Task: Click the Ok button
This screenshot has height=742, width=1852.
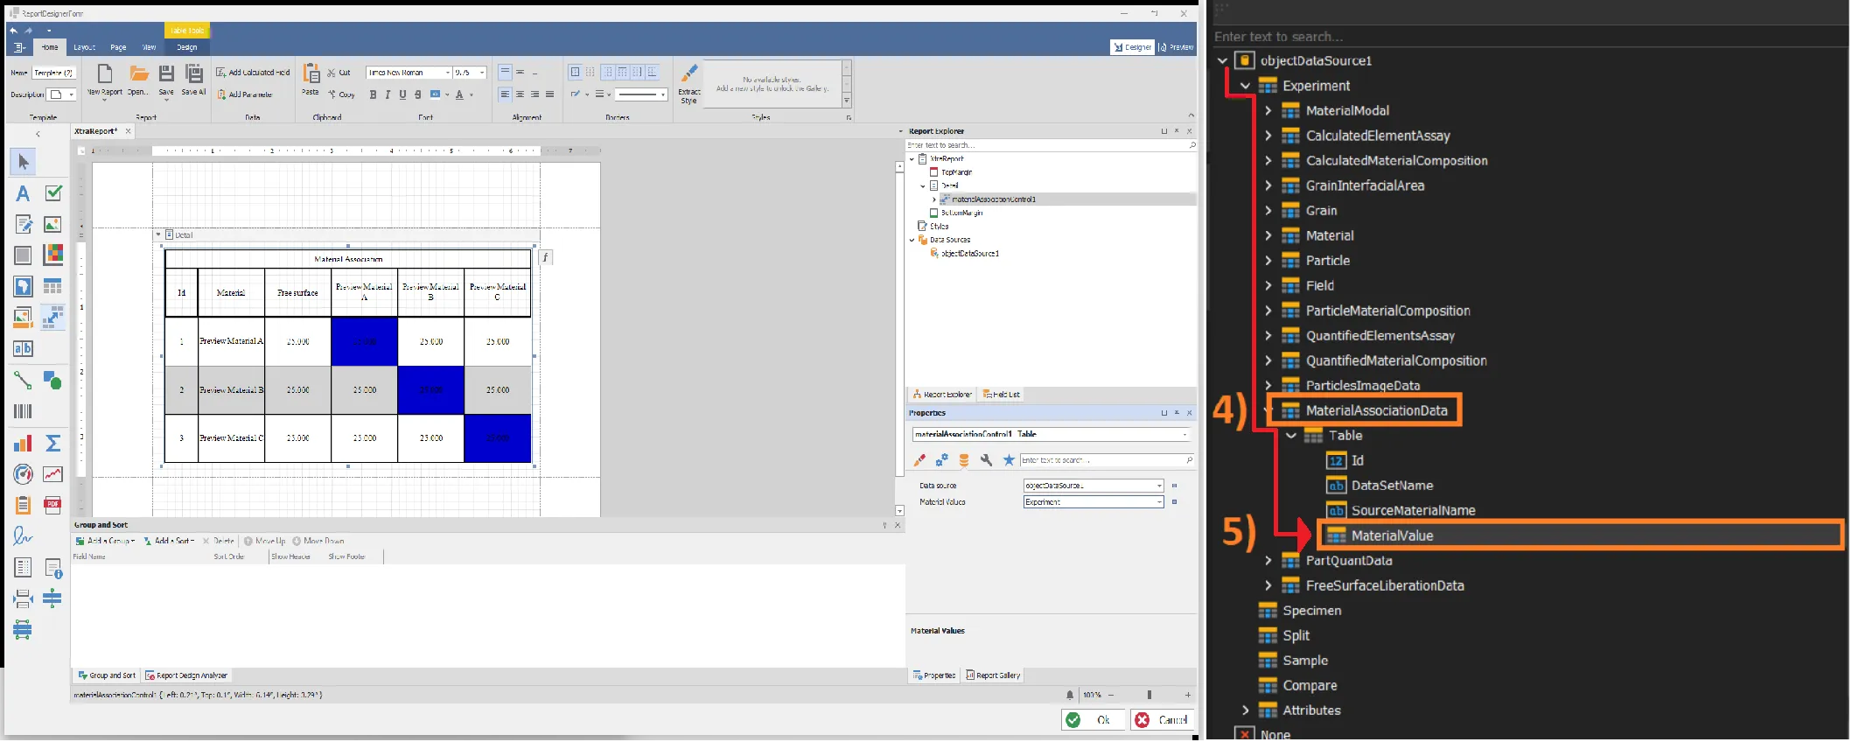Action: click(1093, 720)
